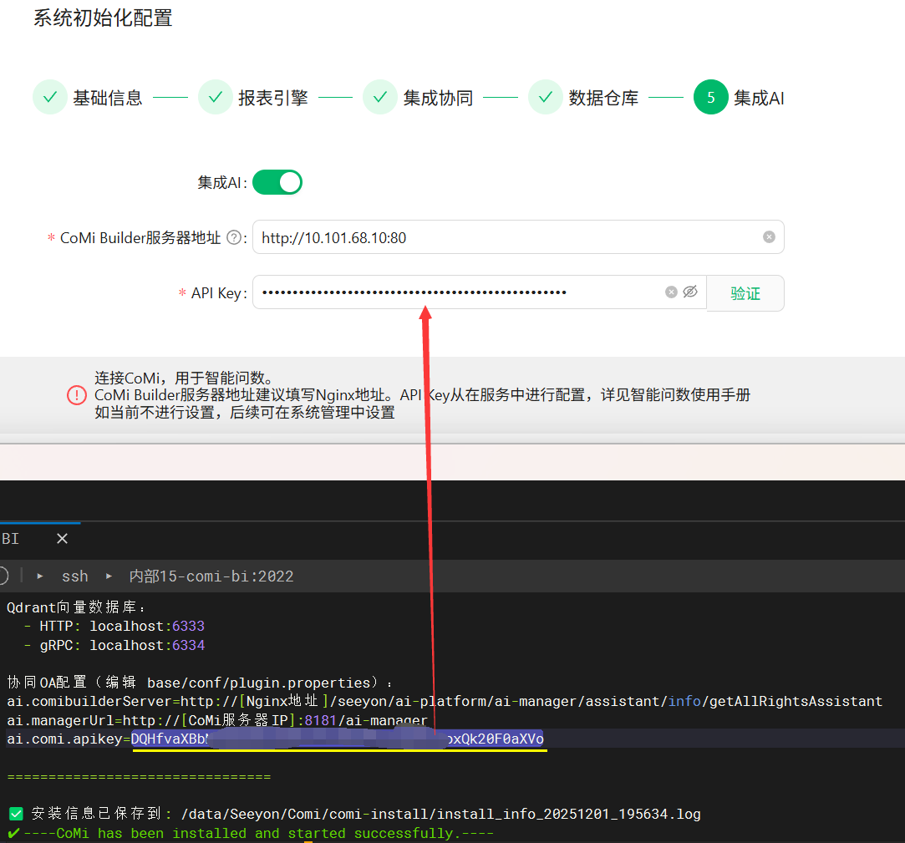Click the 集成协同 step checkmark icon
This screenshot has width=905, height=843.
coord(380,98)
